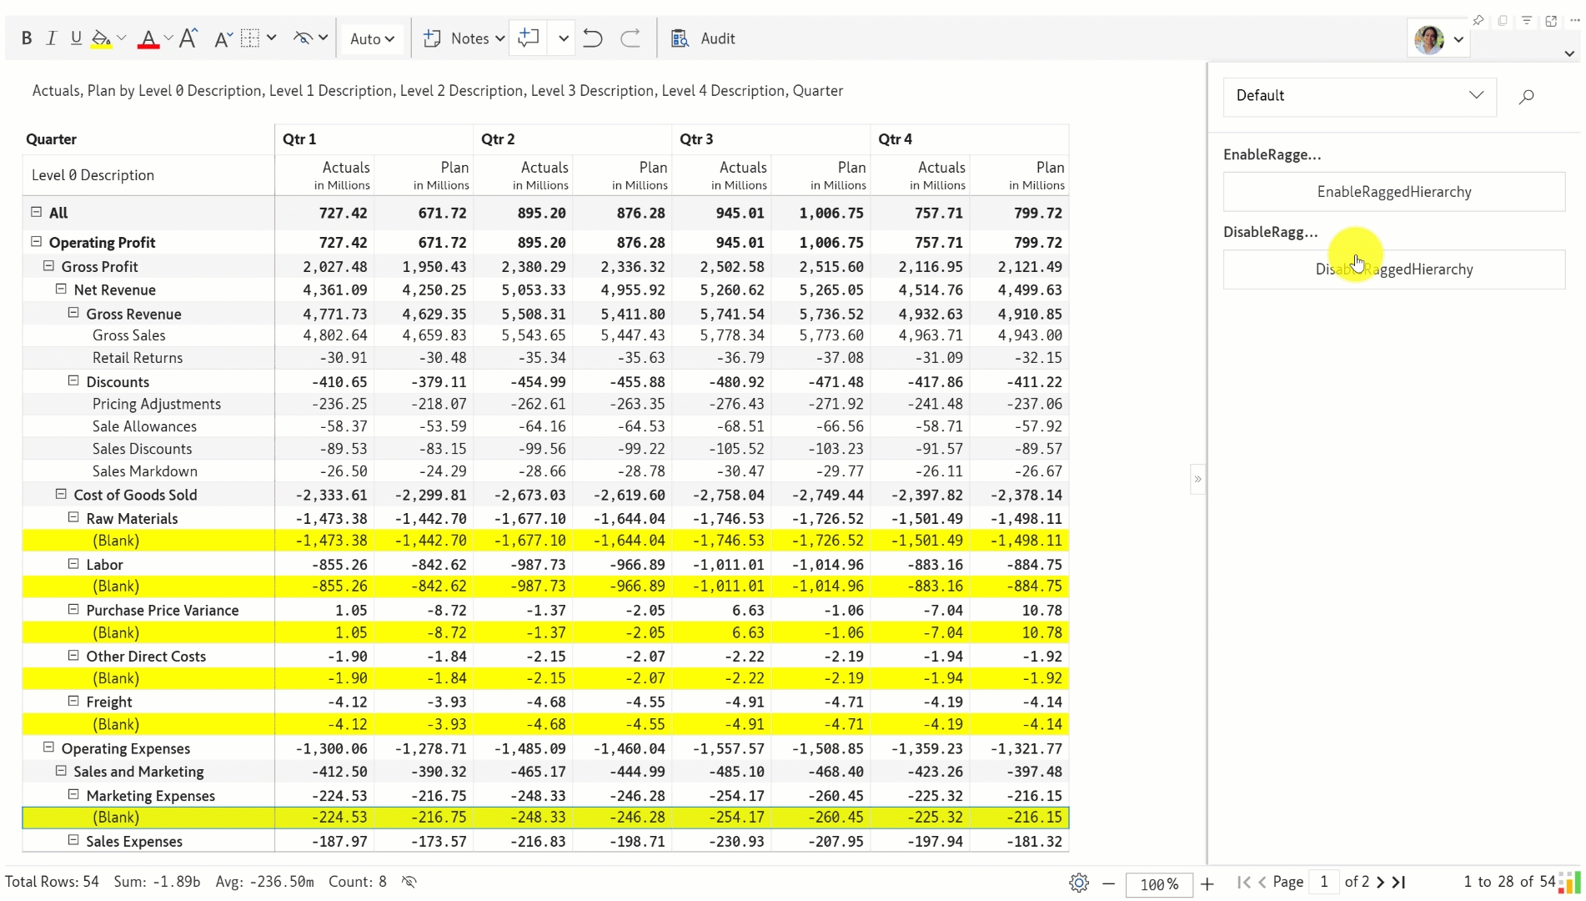Click the DisableRaggedHierarchy button
Screen dimensions: 1586x901
(1393, 269)
